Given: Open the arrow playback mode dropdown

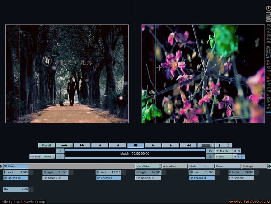Looking at the screenshot, I should point(64,145).
